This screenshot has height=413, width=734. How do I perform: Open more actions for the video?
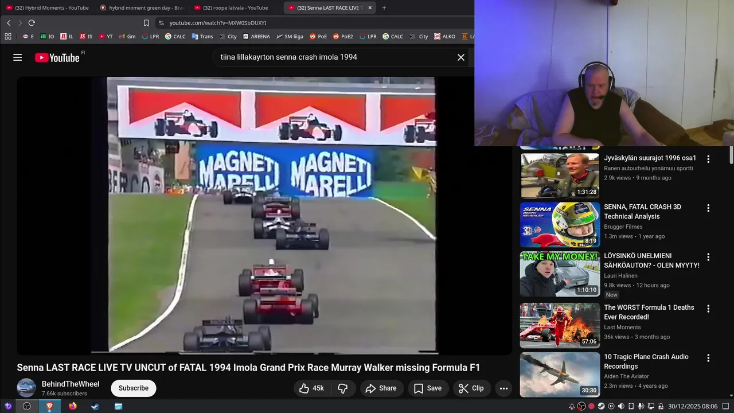[x=503, y=388]
